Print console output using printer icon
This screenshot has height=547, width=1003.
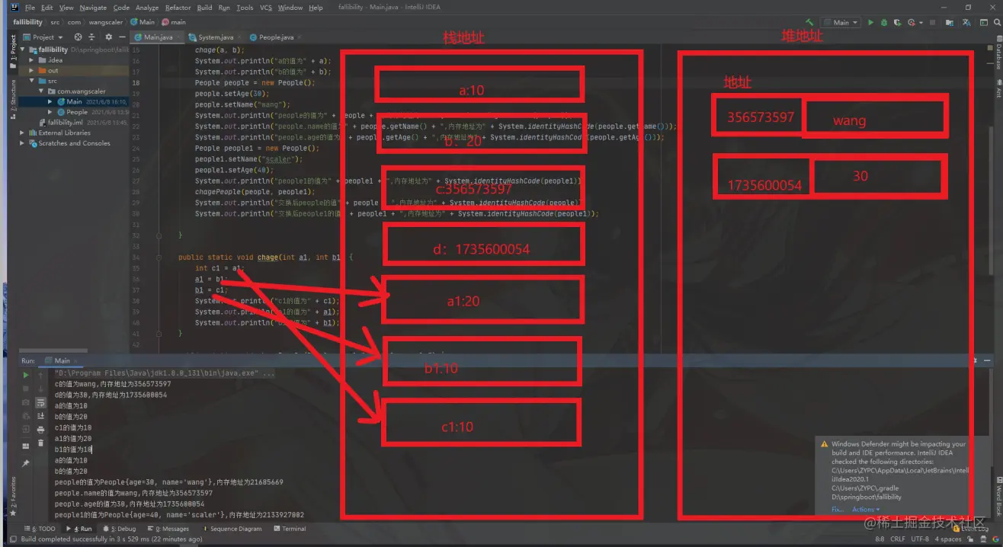40,430
